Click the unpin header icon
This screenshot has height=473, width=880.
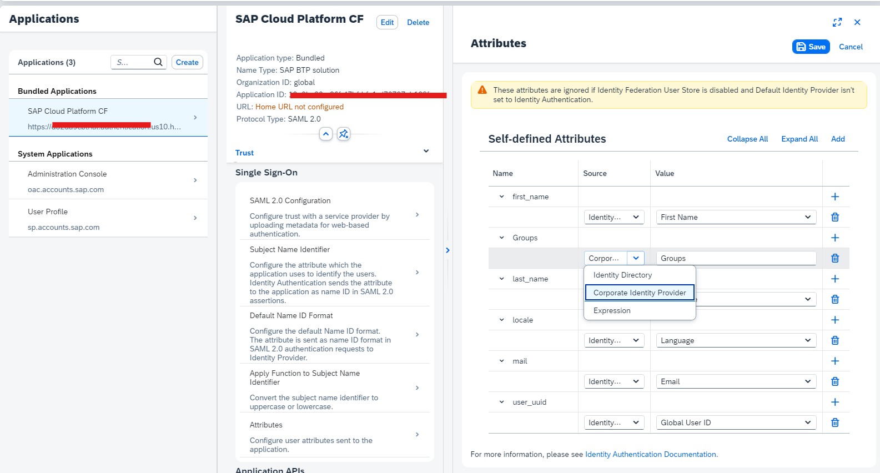click(344, 134)
